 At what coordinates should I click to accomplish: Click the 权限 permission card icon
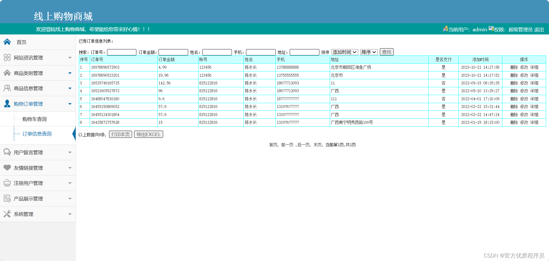[x=491, y=29]
